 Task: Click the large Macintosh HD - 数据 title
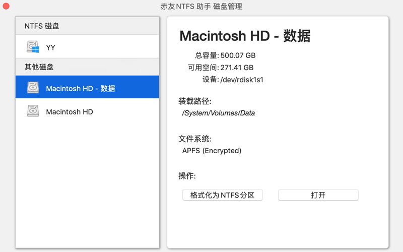[245, 36]
